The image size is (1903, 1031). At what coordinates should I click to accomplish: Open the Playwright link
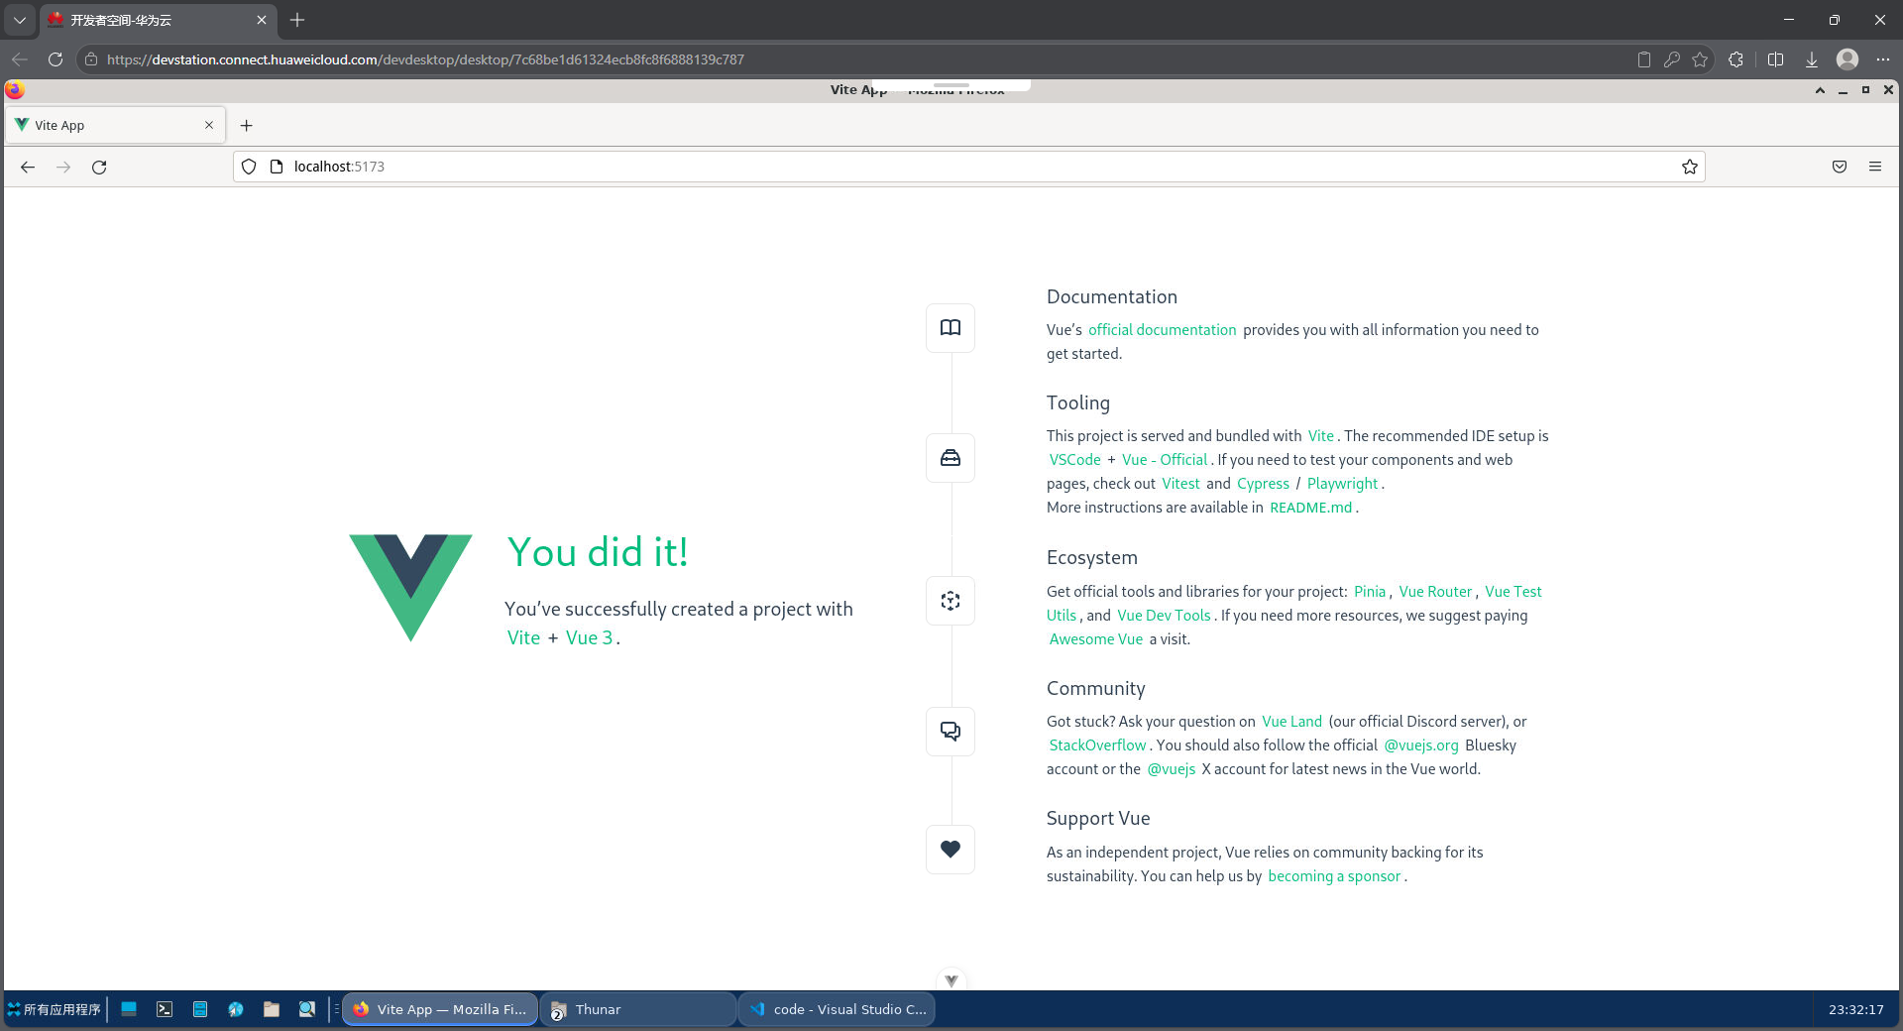[1342, 484]
